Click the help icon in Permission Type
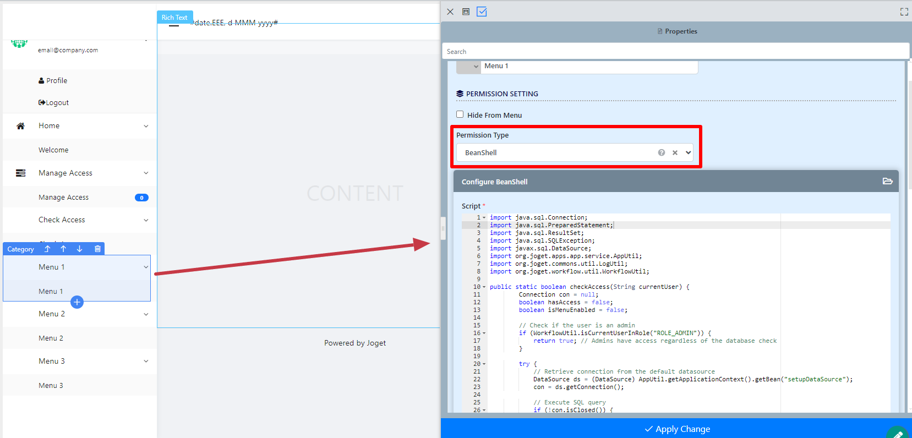Image resolution: width=912 pixels, height=438 pixels. click(x=661, y=152)
